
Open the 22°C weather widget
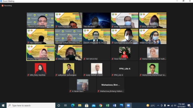(150, 105)
